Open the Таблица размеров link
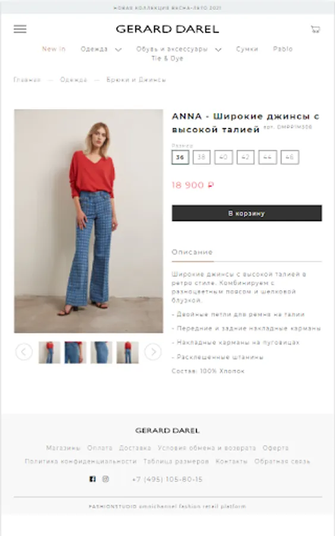 click(x=176, y=461)
